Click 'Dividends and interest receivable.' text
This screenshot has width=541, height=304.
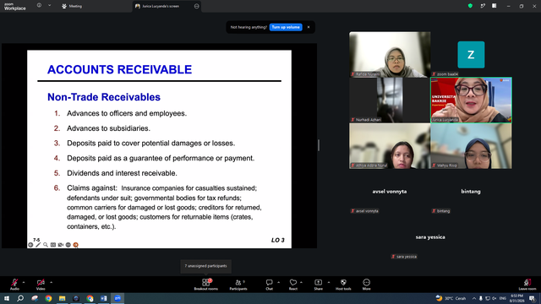point(122,173)
